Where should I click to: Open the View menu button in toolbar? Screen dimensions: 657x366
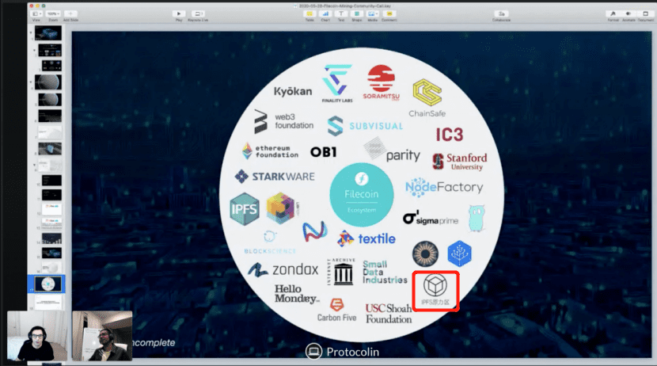pos(37,13)
